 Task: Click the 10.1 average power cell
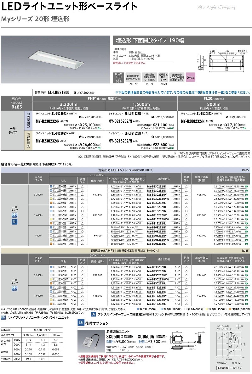(42, 359)
